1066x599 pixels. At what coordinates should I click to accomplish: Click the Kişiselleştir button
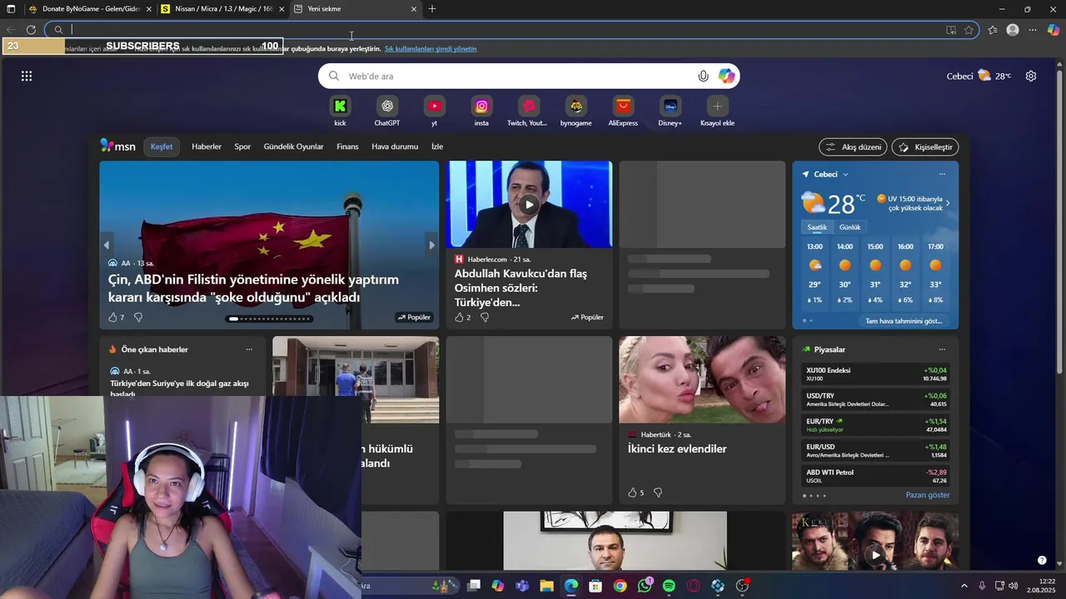click(925, 147)
